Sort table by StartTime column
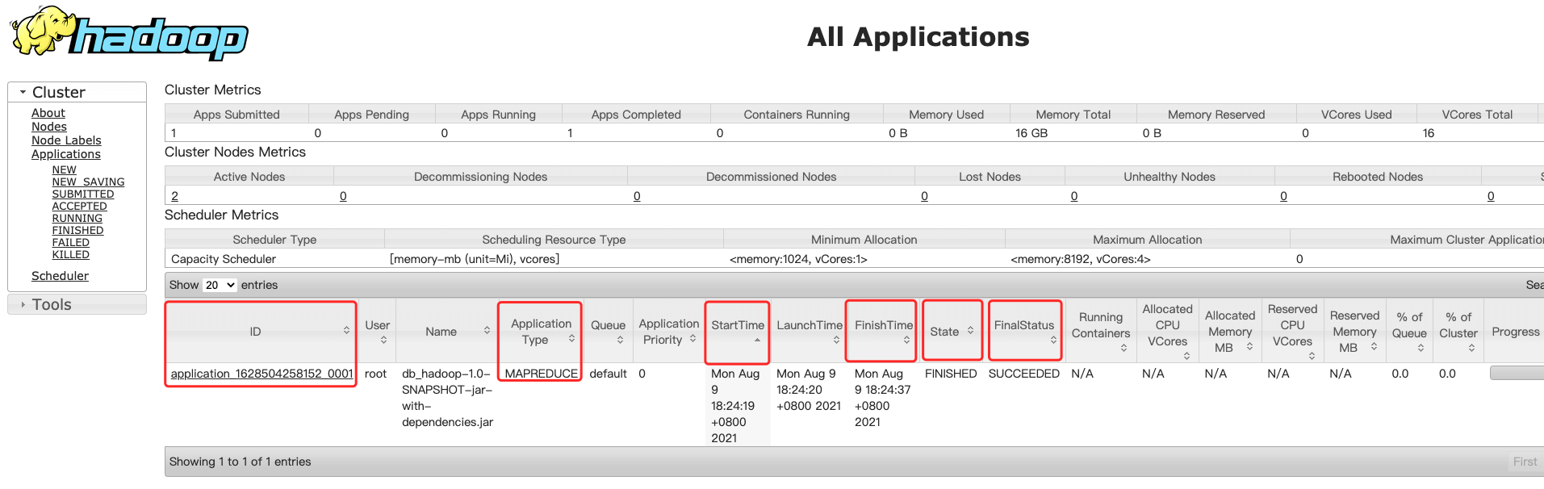Image resolution: width=1544 pixels, height=489 pixels. (x=738, y=332)
